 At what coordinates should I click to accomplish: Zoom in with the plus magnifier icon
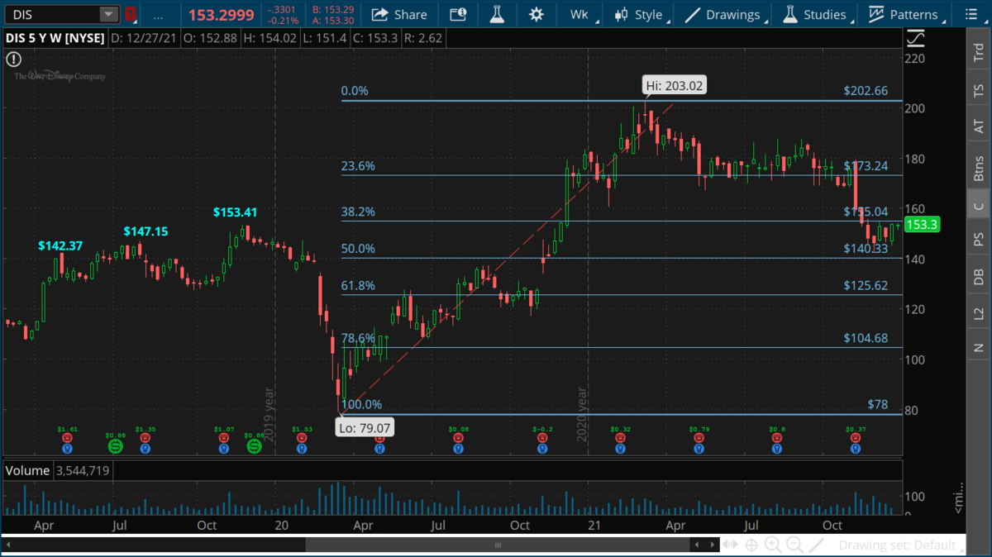coord(773,545)
